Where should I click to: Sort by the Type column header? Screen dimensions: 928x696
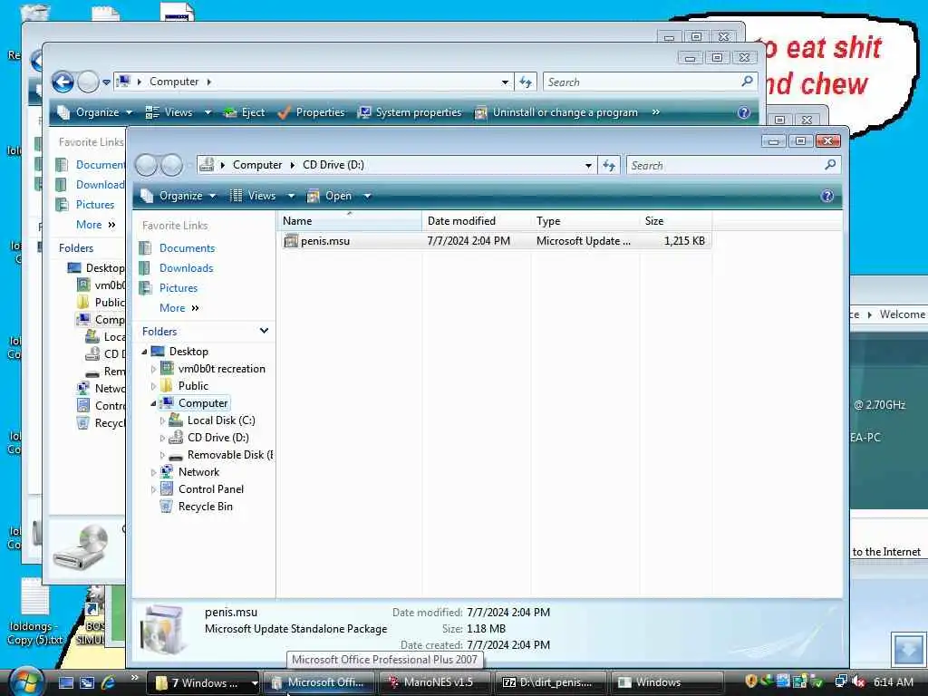pos(585,221)
